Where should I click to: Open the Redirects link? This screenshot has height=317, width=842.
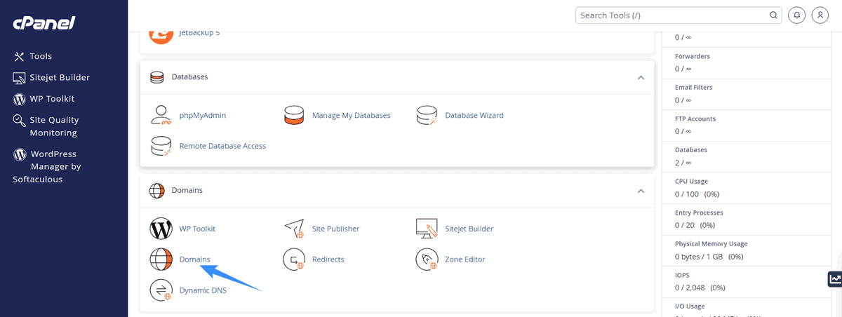328,259
